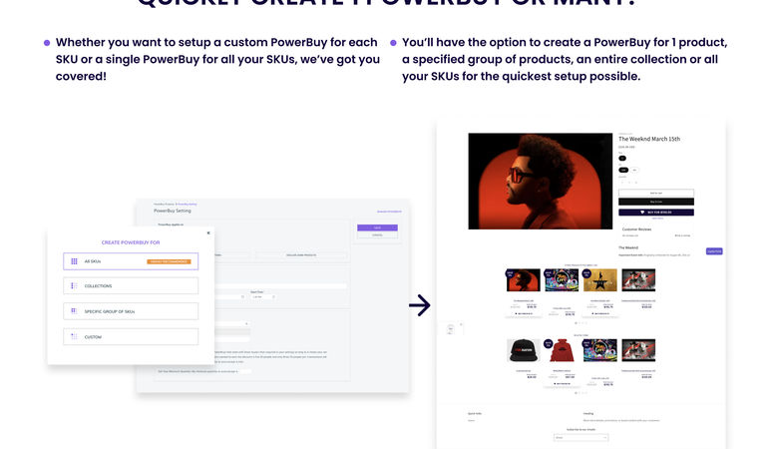Screen dimensions: 773x449
Task: Open the gold Hamilton star thumbnail
Action: (x=600, y=280)
